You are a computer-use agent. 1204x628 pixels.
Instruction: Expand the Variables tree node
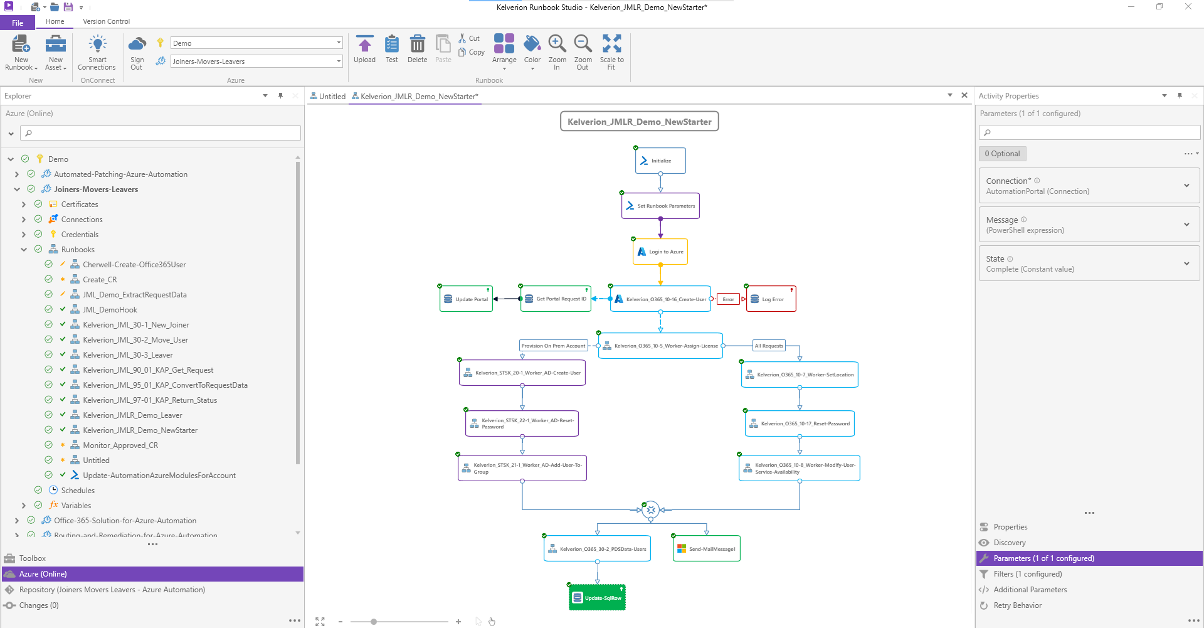click(x=24, y=506)
